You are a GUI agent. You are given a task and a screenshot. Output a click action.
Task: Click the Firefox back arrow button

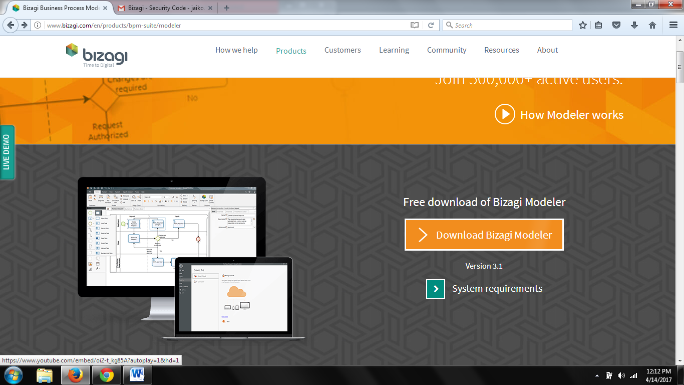point(11,25)
